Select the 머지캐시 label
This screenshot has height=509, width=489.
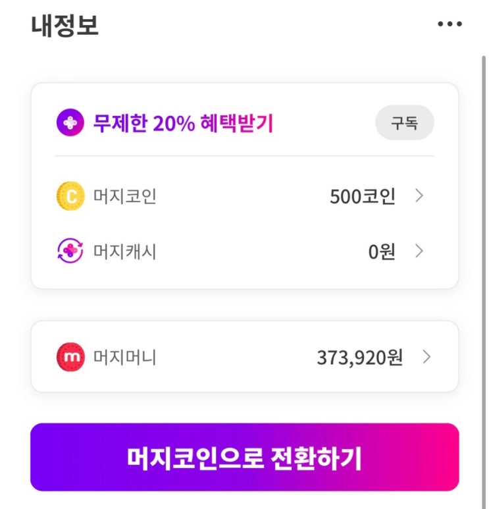tap(125, 251)
